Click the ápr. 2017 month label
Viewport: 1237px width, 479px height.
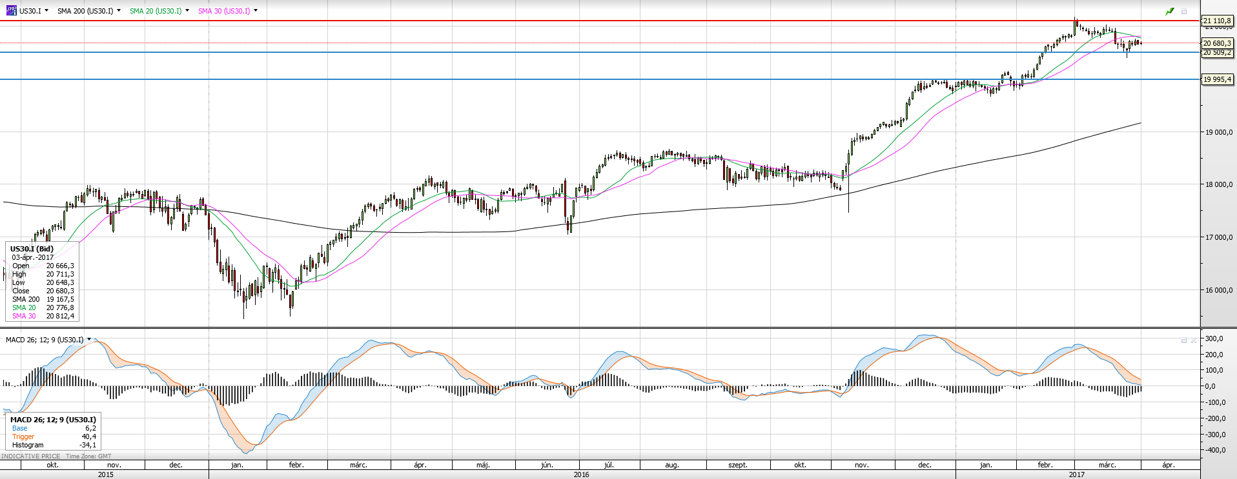(1168, 465)
